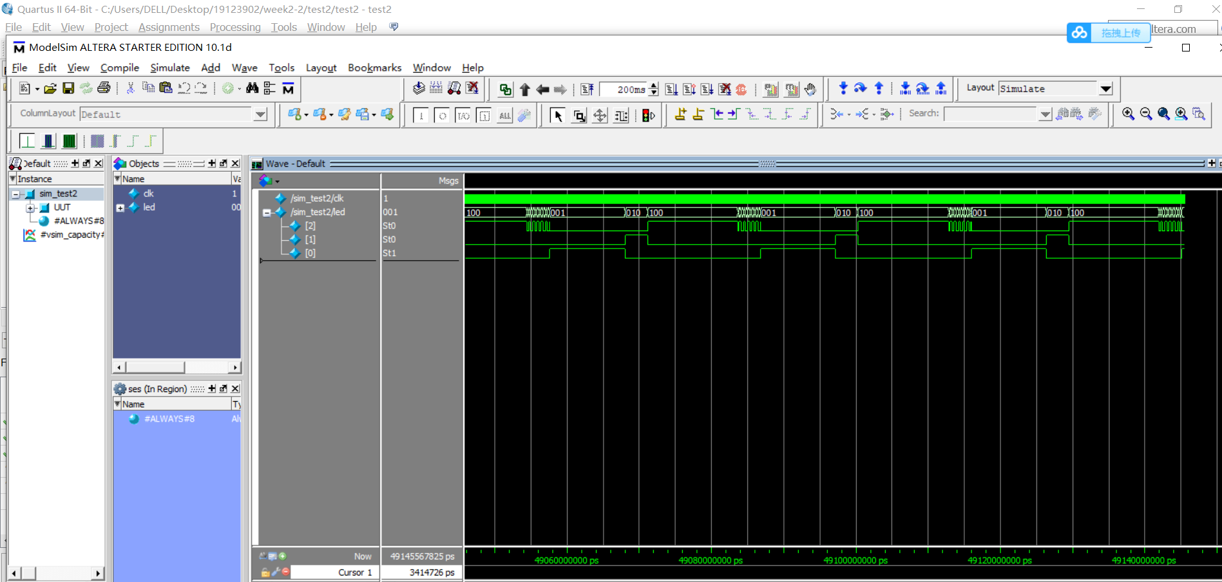Zoom out on the waveform
This screenshot has height=582, width=1222.
(x=1146, y=114)
